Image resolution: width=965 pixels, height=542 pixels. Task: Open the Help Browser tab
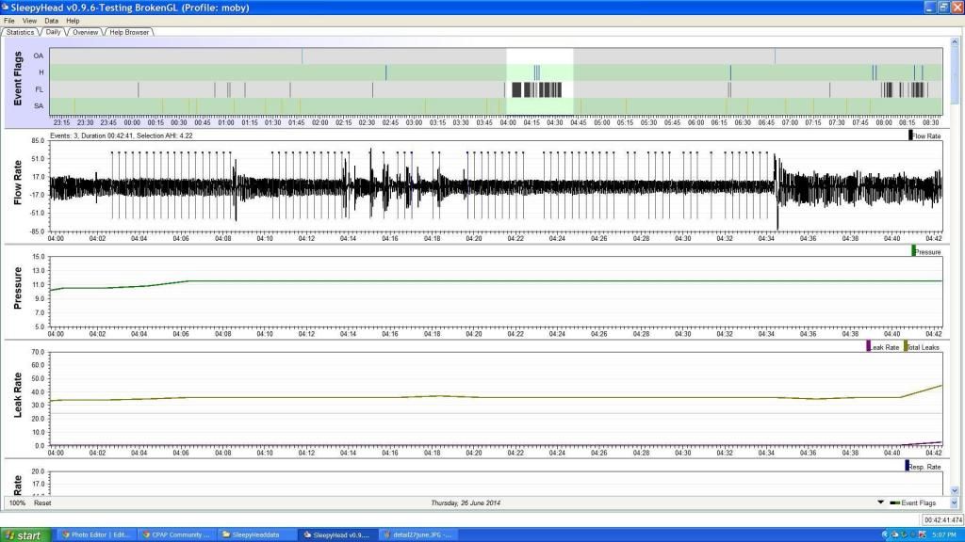129,32
